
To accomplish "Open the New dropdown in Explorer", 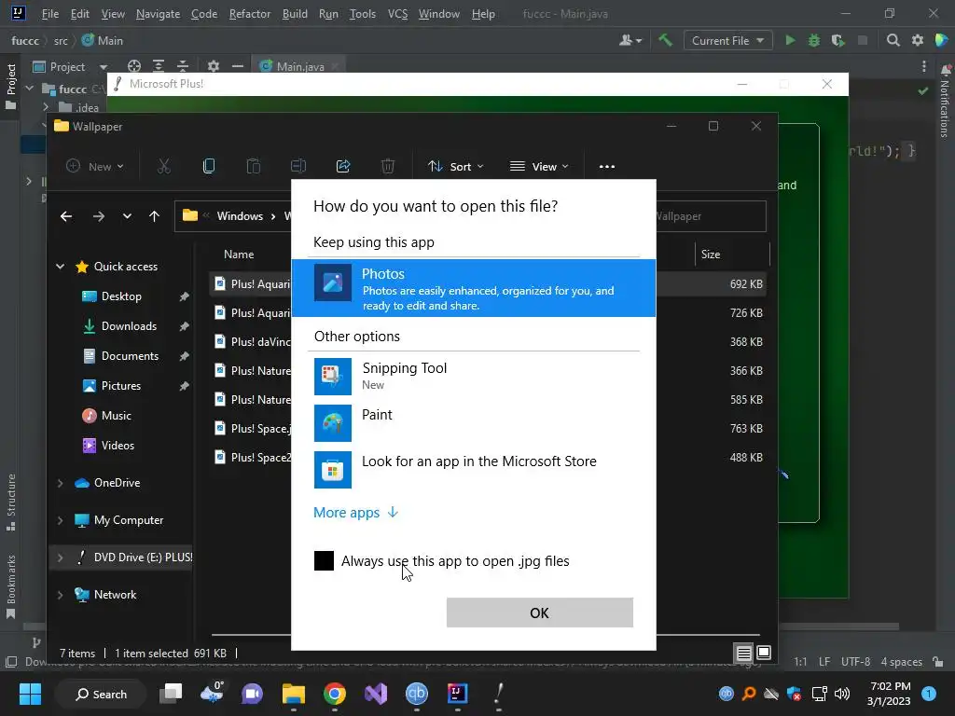I will [95, 166].
